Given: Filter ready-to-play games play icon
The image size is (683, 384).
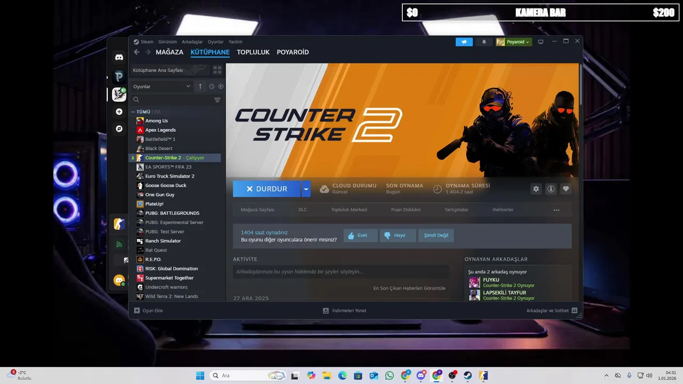Looking at the screenshot, I should (221, 86).
